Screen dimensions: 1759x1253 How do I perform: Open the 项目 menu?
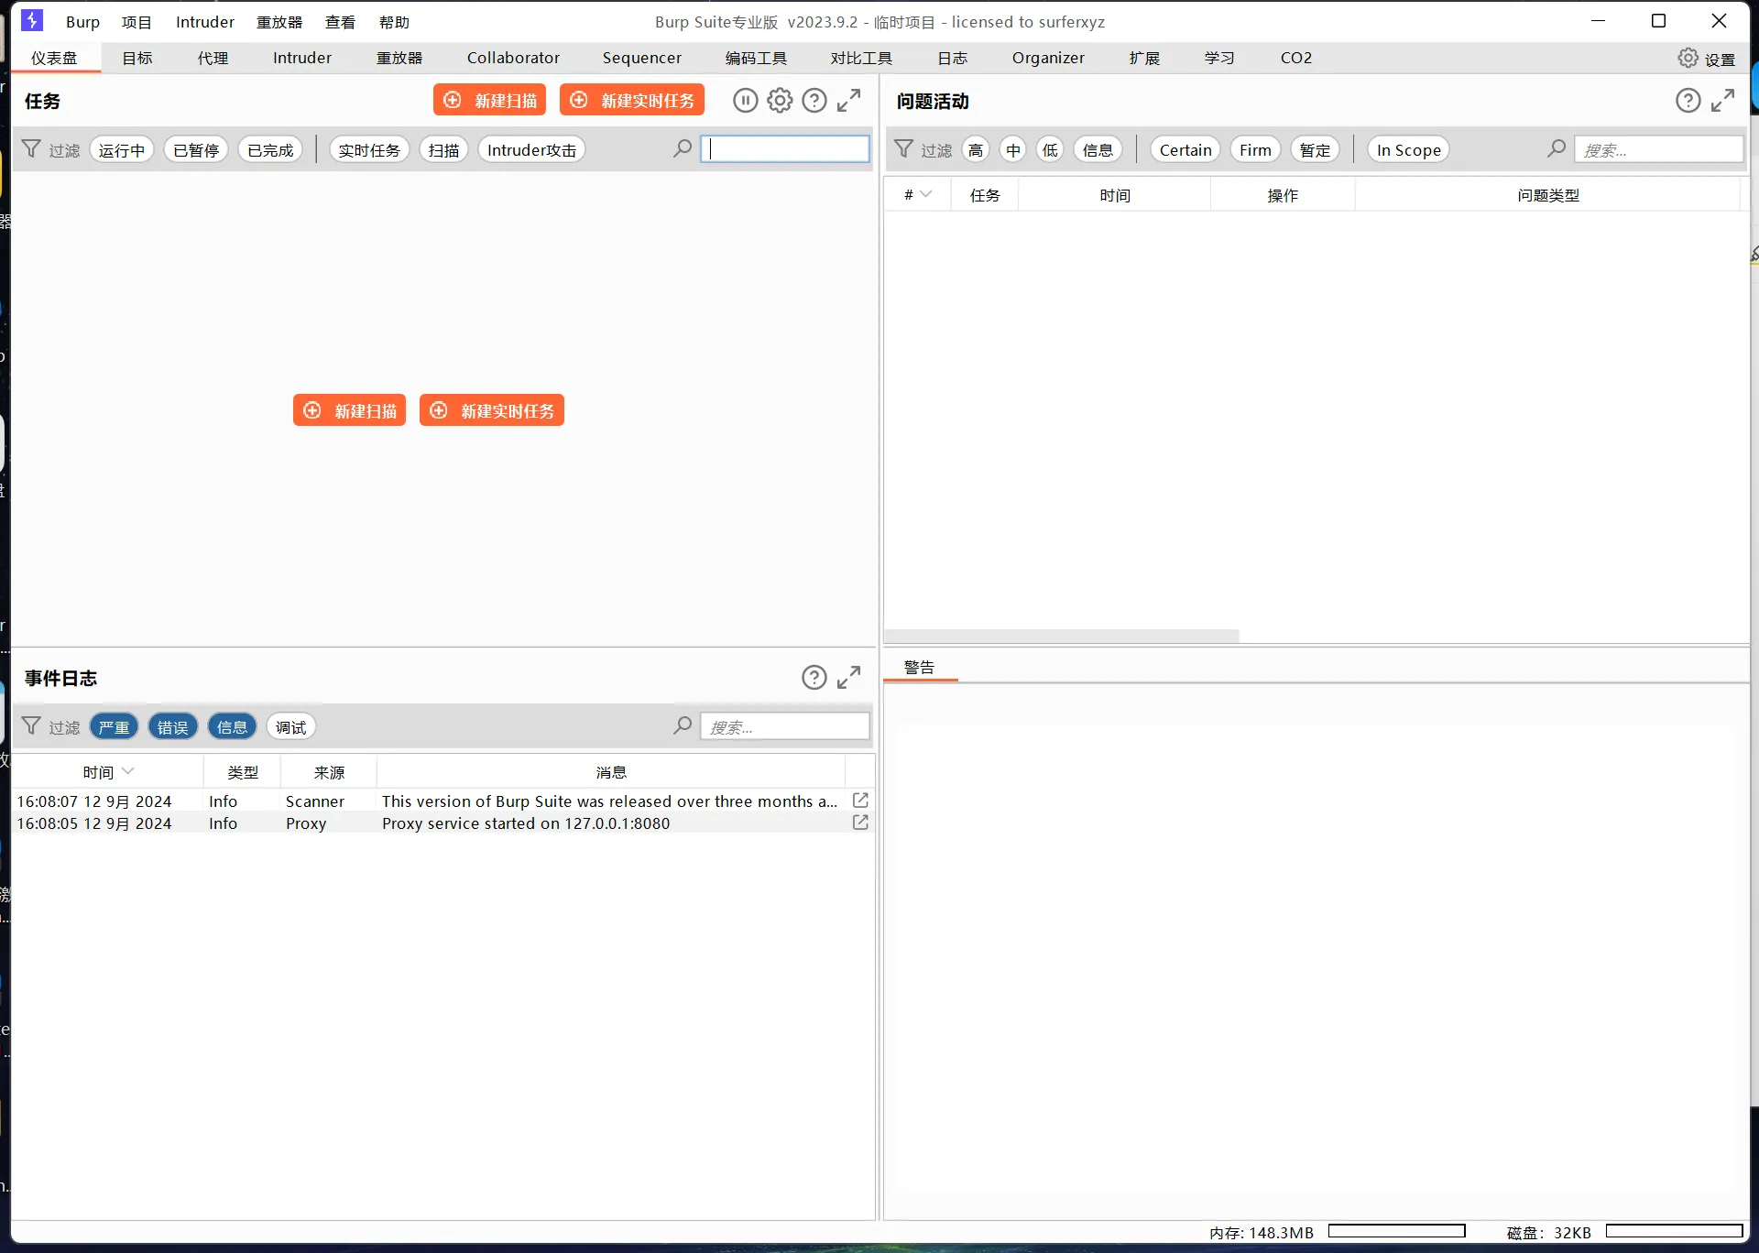coord(137,22)
